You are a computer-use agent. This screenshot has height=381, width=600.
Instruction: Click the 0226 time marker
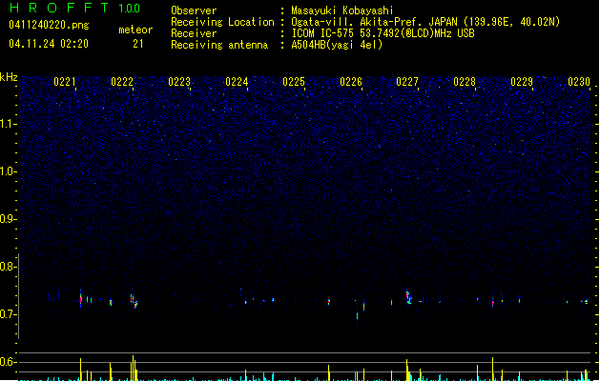pos(351,82)
